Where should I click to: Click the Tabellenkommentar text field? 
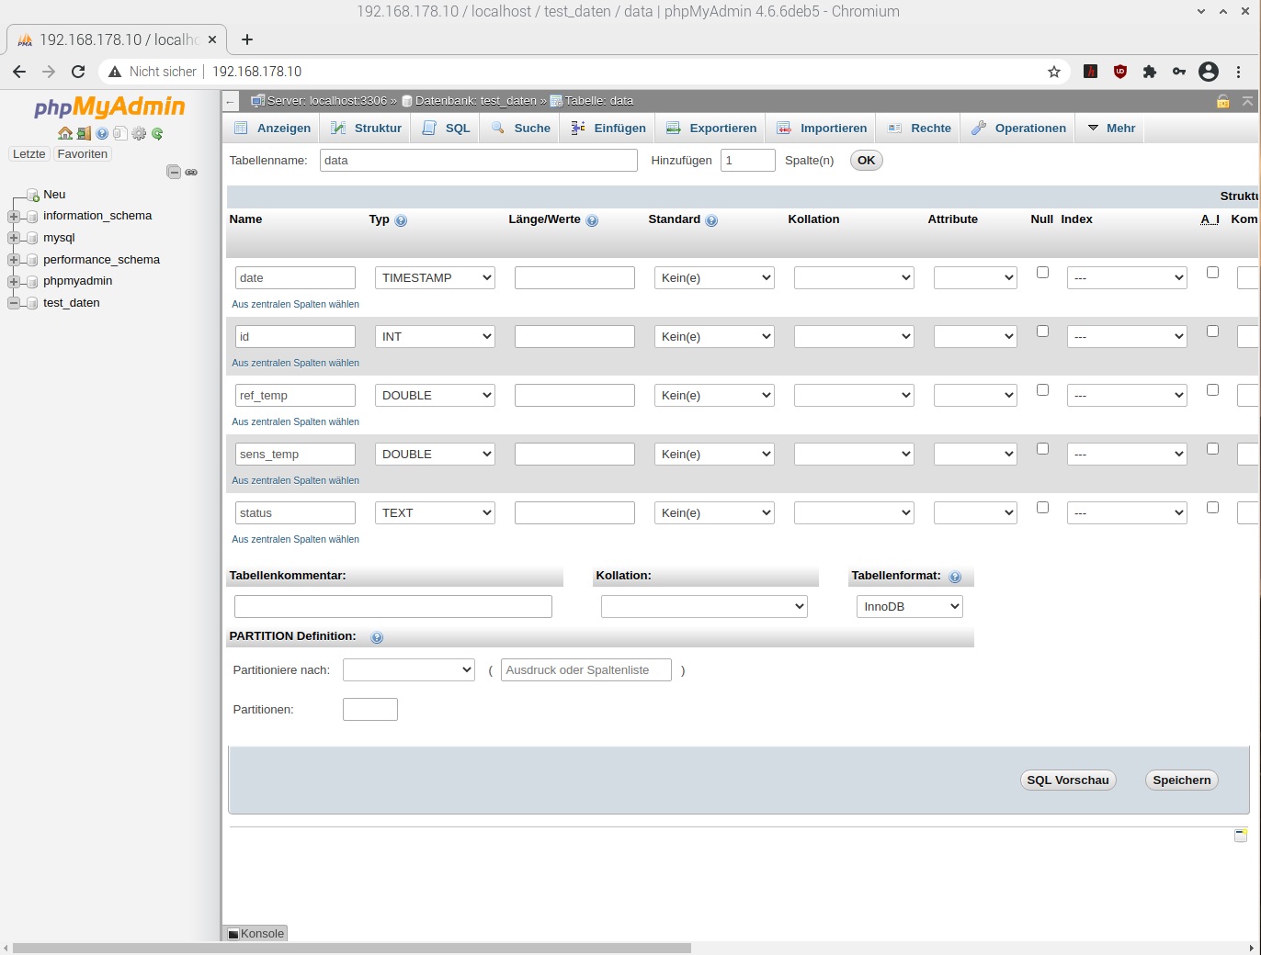(x=392, y=607)
